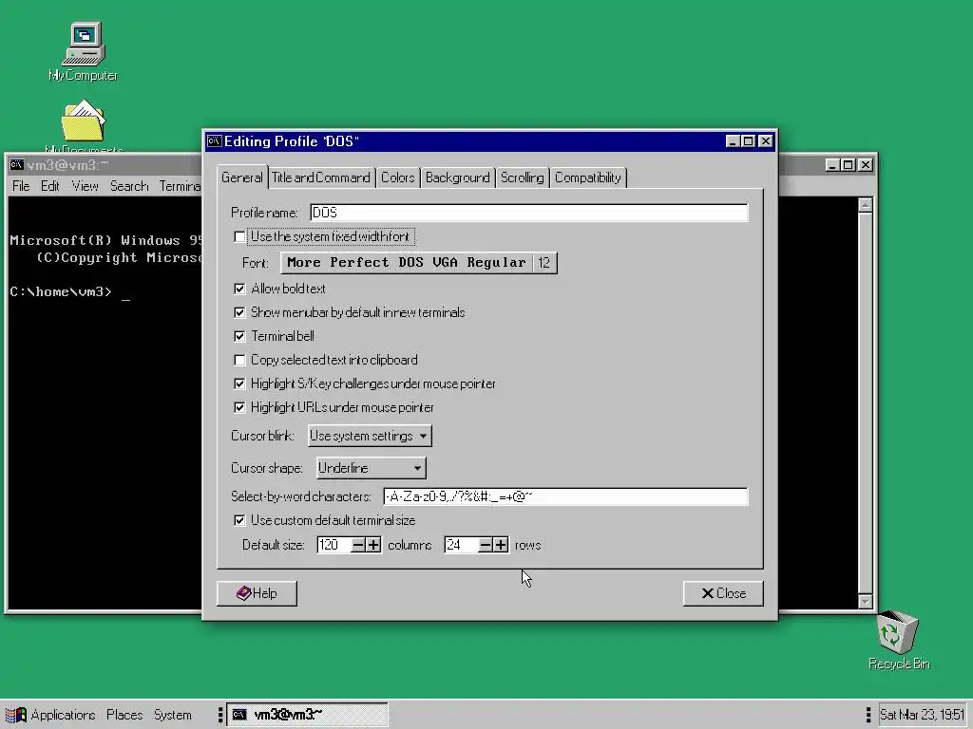Click the Select-by-word characters field
Viewport: 973px width, 729px height.
[x=565, y=496]
